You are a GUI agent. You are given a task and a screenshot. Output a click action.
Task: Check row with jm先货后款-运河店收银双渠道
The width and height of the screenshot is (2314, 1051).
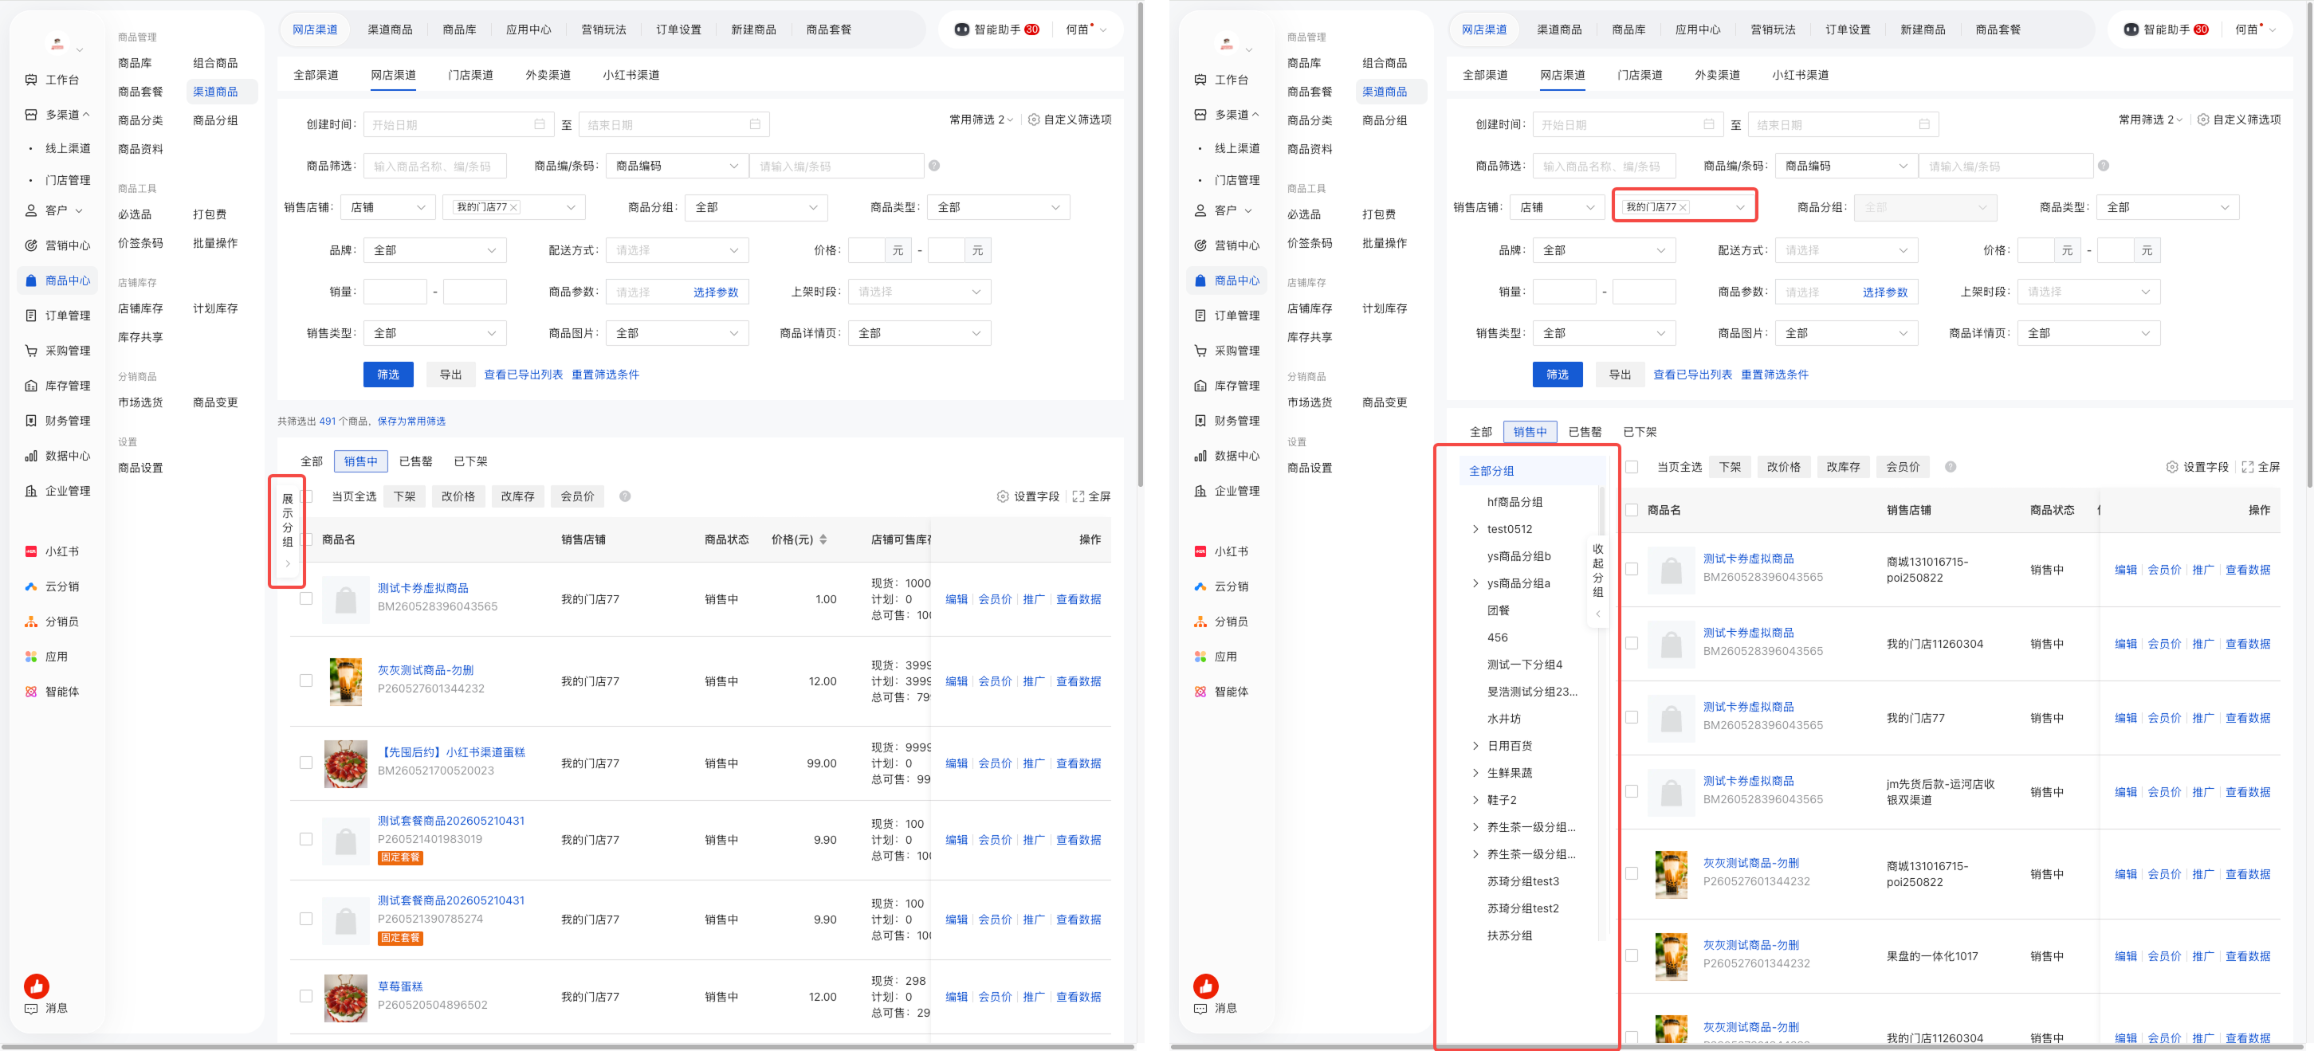click(x=1632, y=791)
